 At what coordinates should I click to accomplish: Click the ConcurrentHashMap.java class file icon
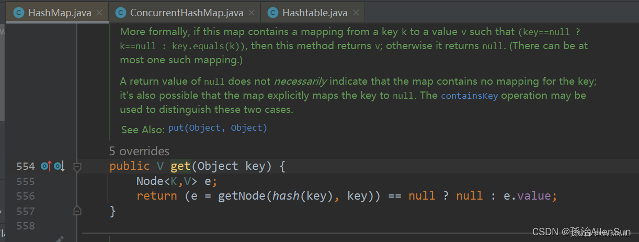(x=121, y=13)
